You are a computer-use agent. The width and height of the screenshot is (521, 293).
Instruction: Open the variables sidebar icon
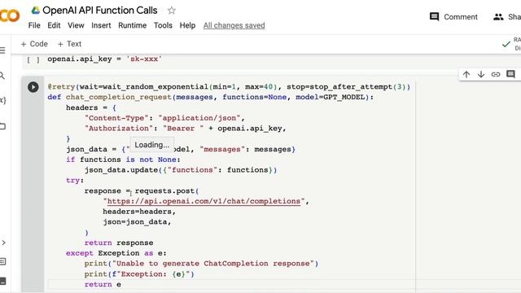click(x=2, y=100)
